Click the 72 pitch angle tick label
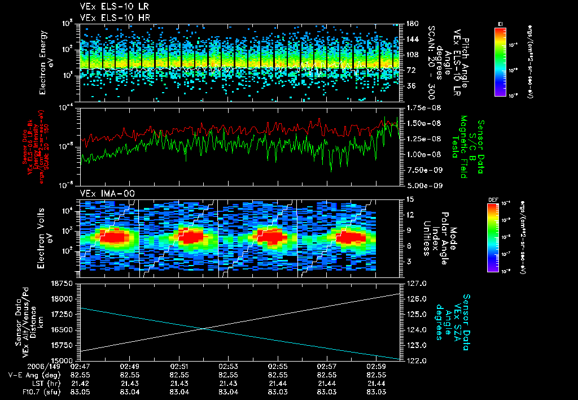578x400 pixels. [411, 71]
